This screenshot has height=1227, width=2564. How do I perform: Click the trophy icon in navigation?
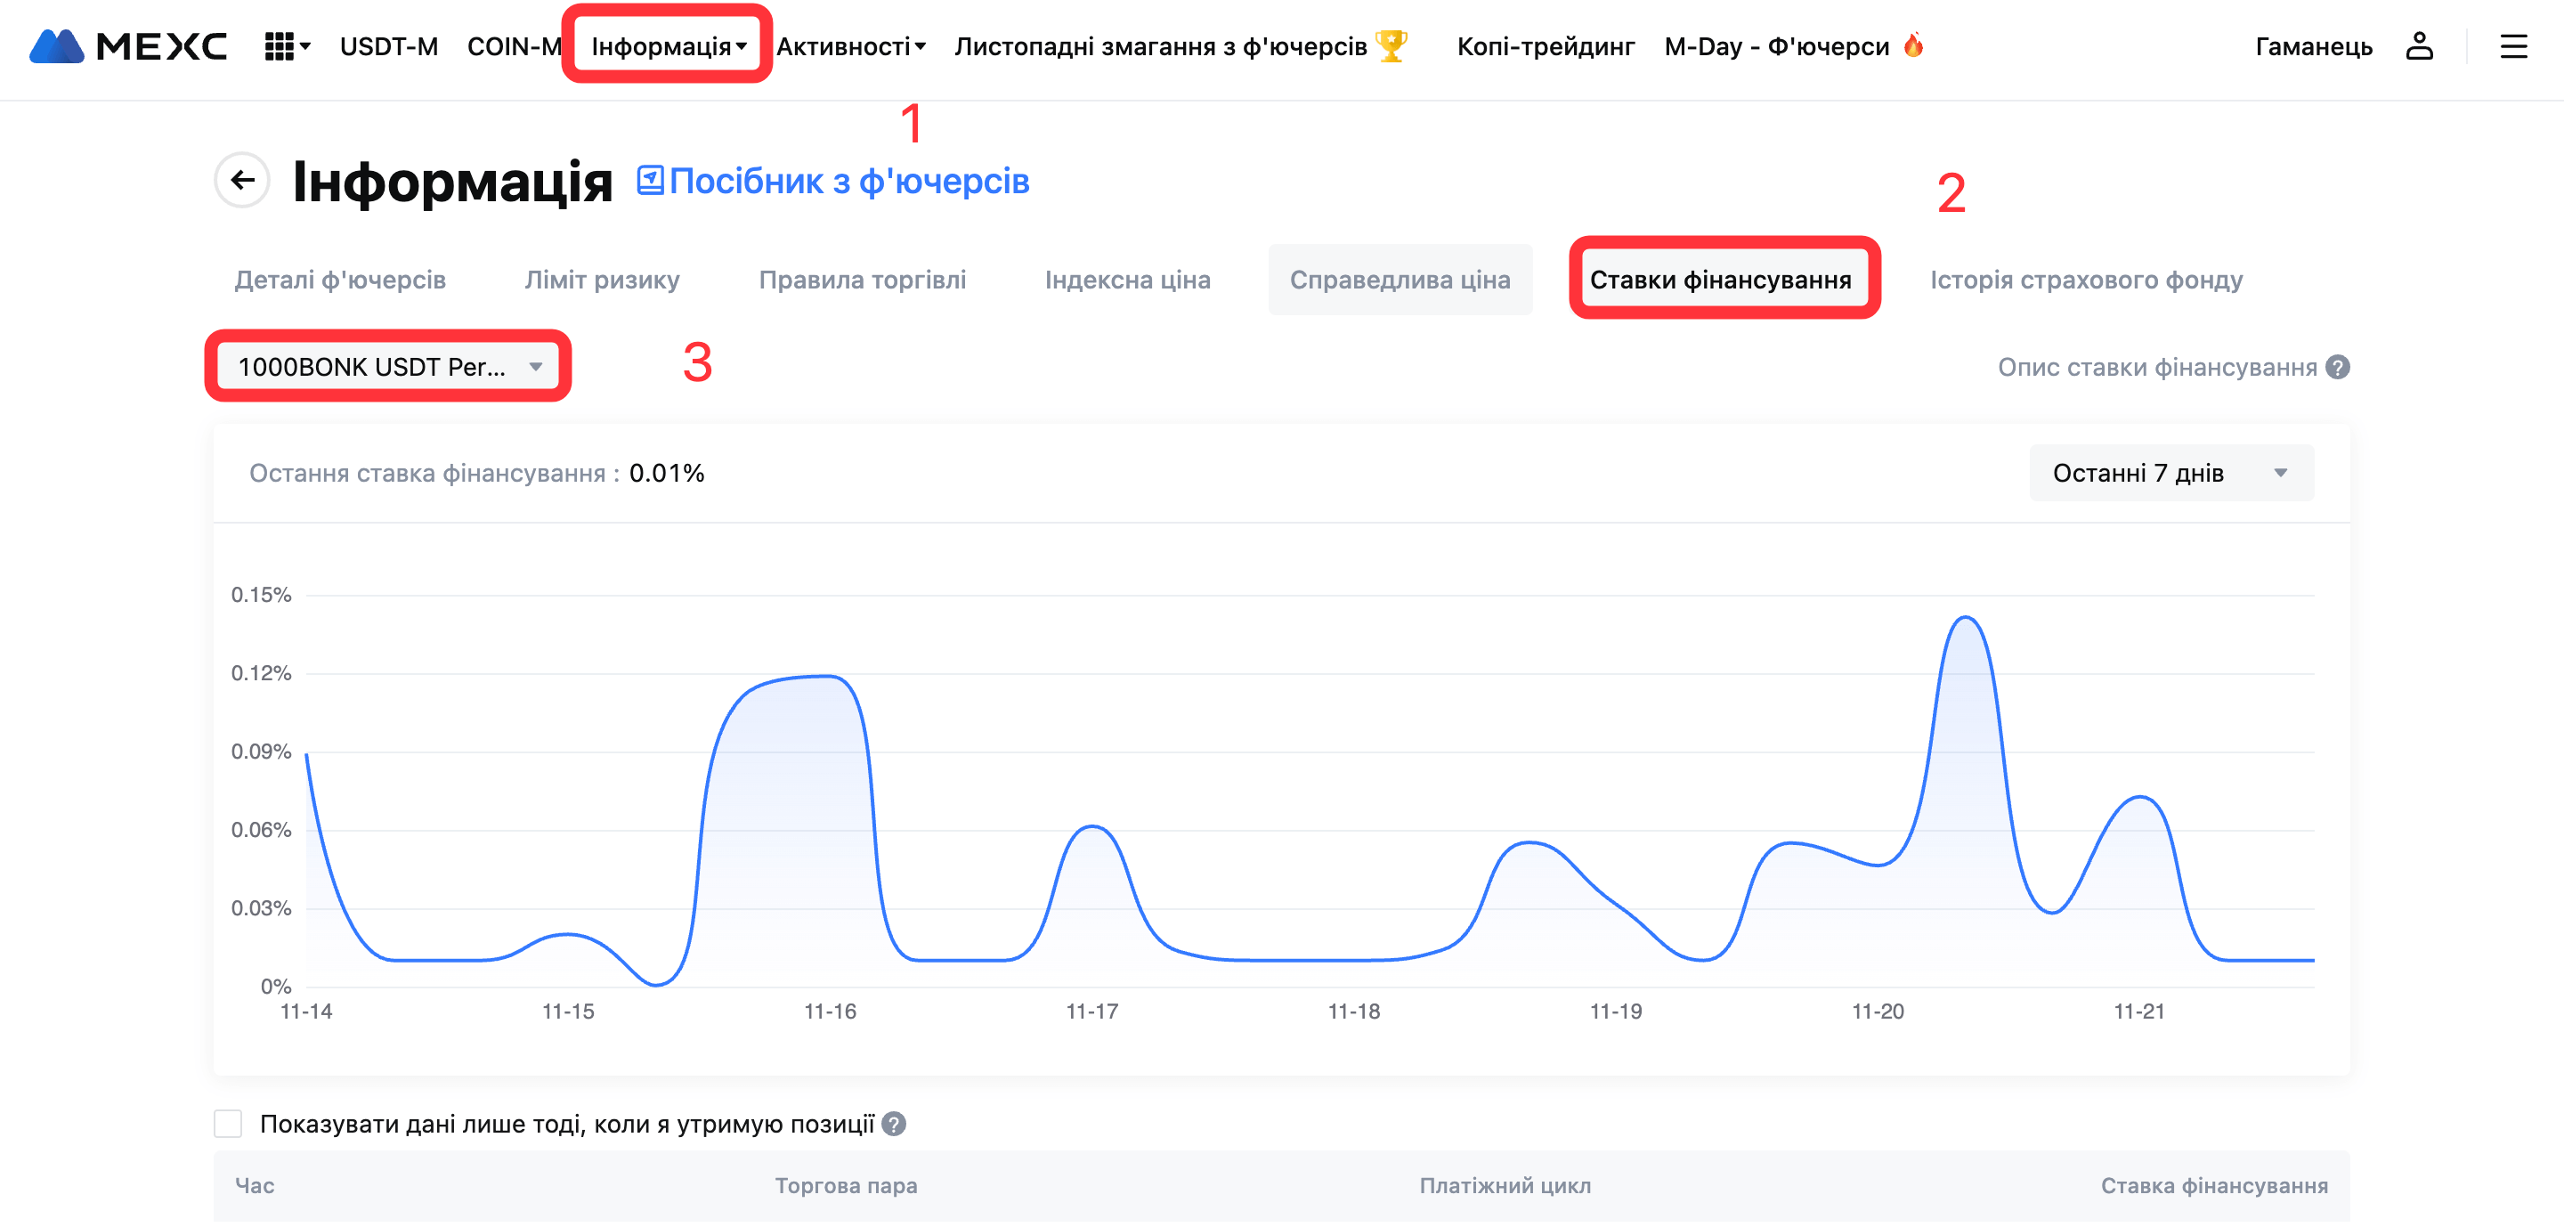(x=1392, y=45)
